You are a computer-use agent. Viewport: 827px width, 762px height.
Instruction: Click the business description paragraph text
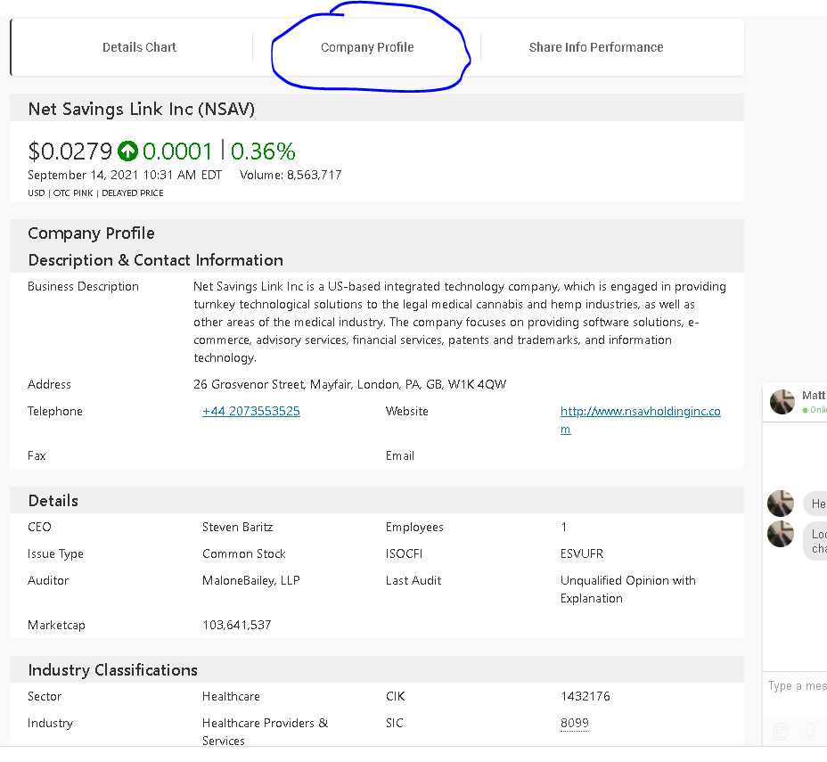coord(459,323)
